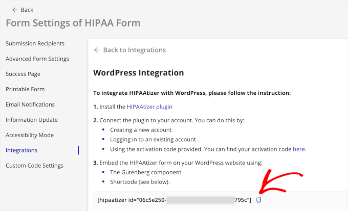Viewport: 348px width, 211px height.
Task: Open Submission Recipients settings
Action: coord(35,43)
